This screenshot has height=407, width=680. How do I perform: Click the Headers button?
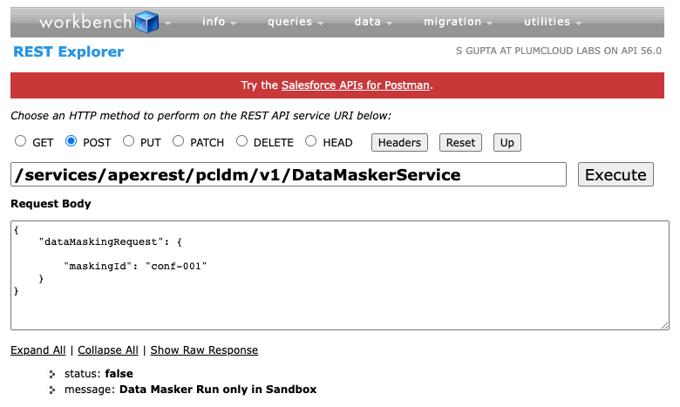400,142
